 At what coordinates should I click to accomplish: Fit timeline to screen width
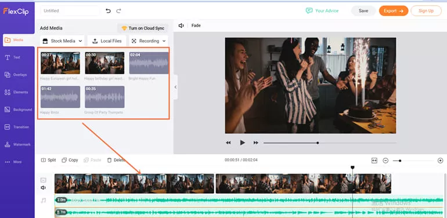click(x=374, y=161)
